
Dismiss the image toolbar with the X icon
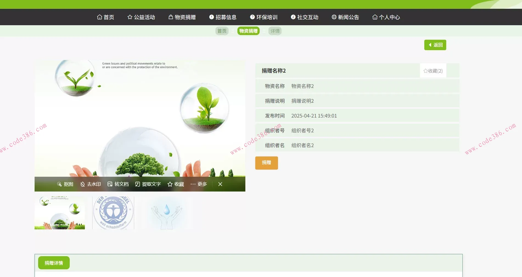coord(220,184)
